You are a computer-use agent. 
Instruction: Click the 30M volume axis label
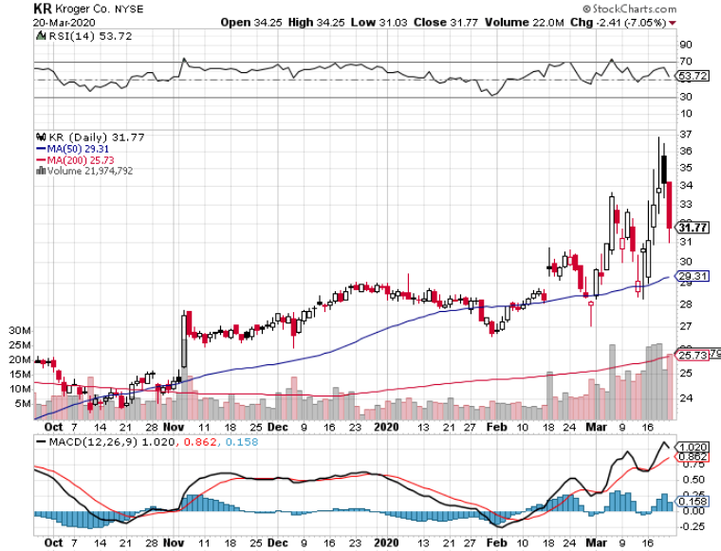point(20,330)
